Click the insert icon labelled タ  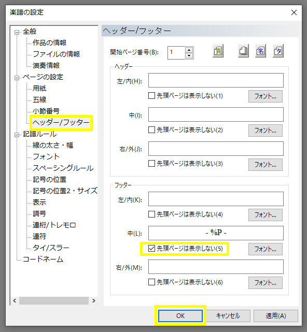point(278,51)
